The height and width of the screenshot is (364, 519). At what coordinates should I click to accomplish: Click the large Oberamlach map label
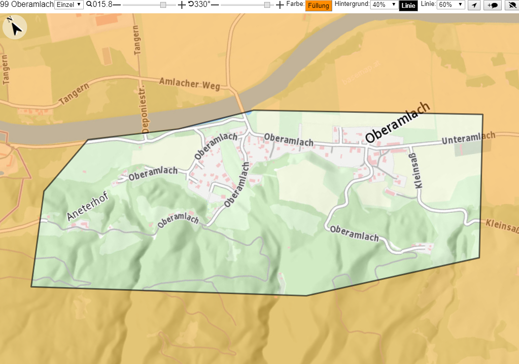pos(398,123)
